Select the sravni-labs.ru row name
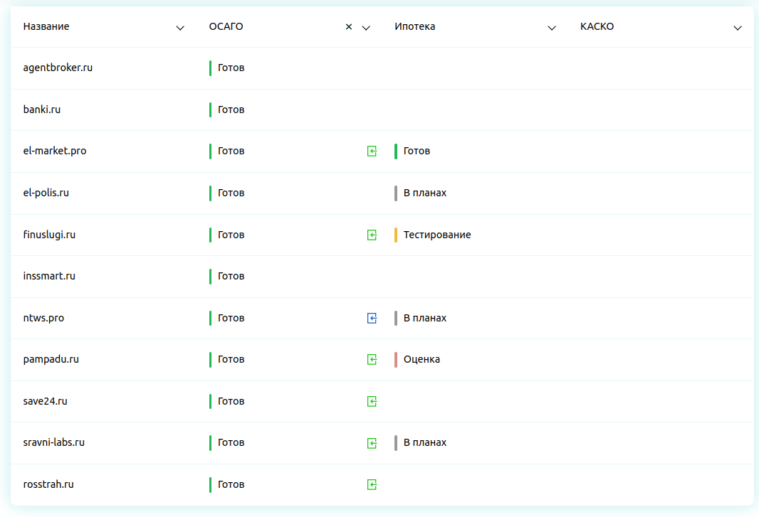The height and width of the screenshot is (517, 759). 53,442
